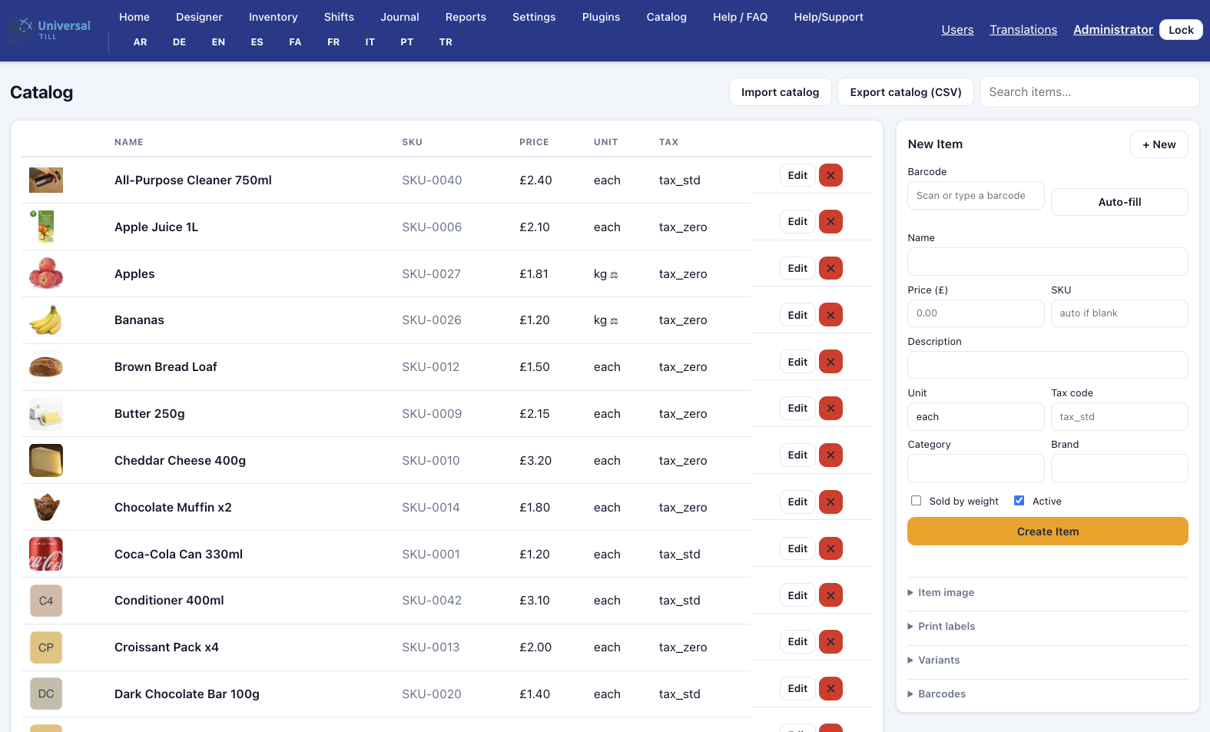
Task: Click the Universal Till logo
Action: (x=51, y=30)
